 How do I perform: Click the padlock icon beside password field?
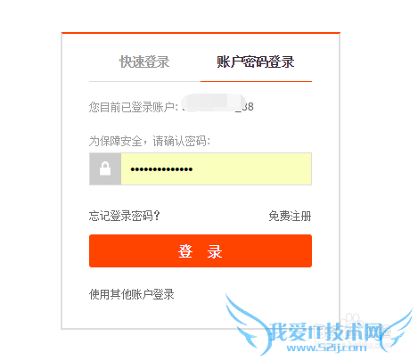tap(105, 168)
